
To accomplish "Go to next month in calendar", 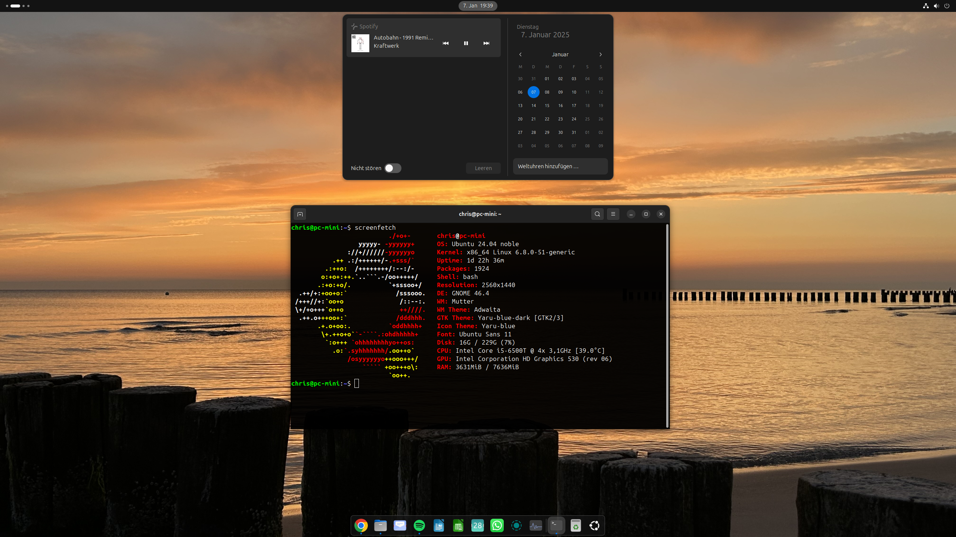I will pyautogui.click(x=600, y=54).
